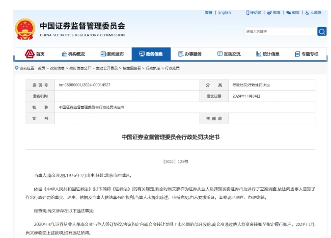Image resolution: width=331 pixels, height=238 pixels.
Task: Click the chat icon beside 互动交流
Action: tap(220, 54)
